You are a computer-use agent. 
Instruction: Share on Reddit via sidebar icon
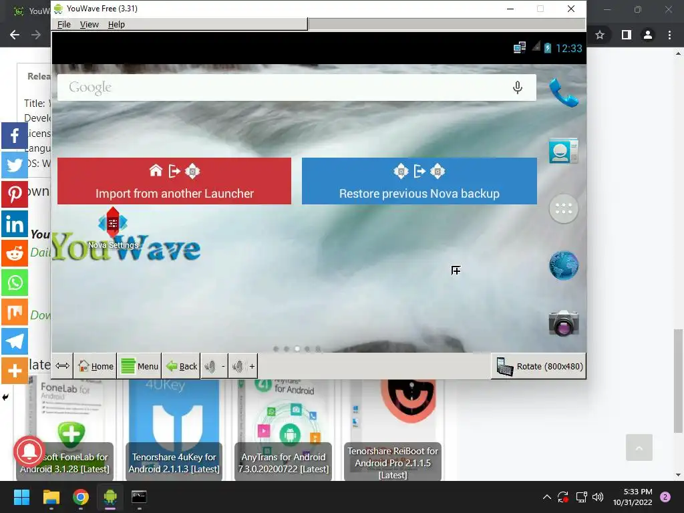(15, 253)
